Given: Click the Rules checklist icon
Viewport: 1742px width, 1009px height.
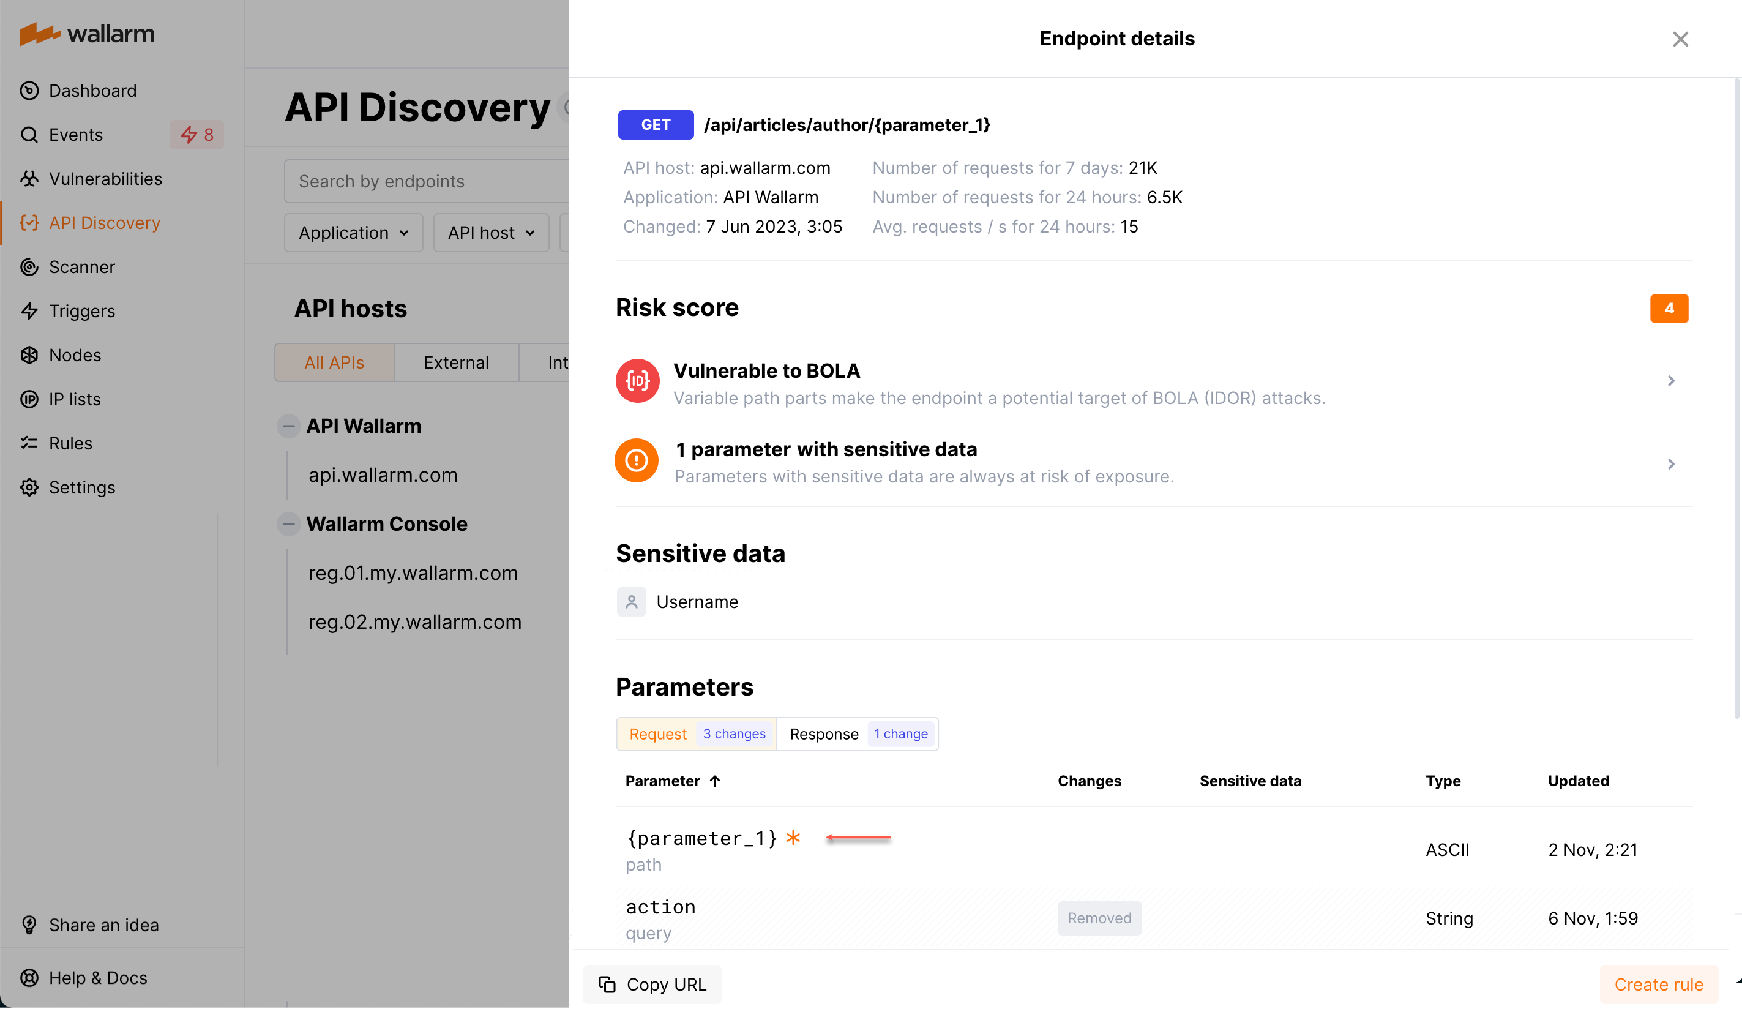Looking at the screenshot, I should click(x=29, y=443).
